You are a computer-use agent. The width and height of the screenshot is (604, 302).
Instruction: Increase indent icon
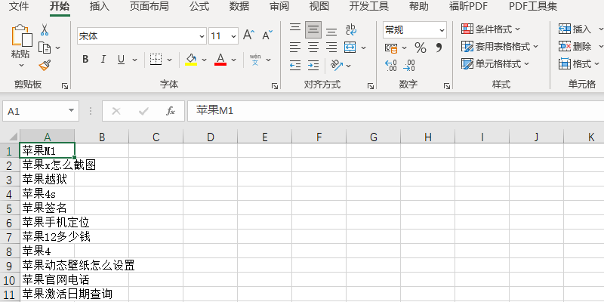(313, 66)
